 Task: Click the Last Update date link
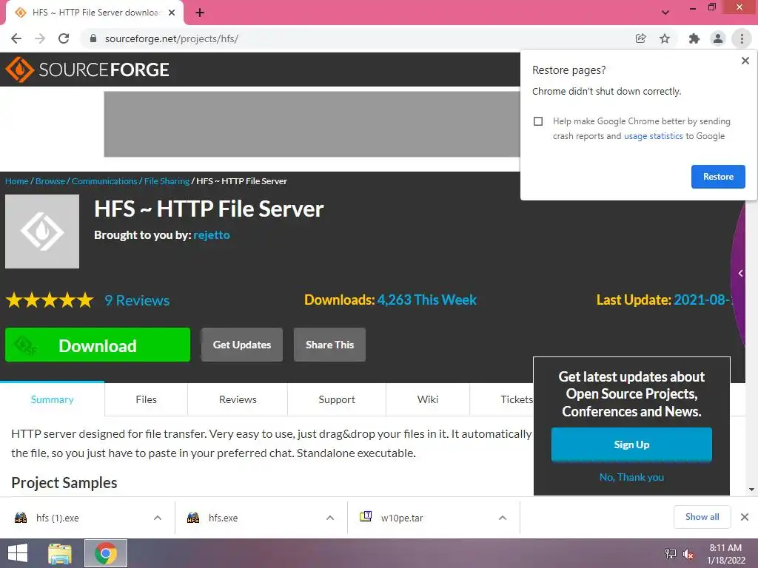(702, 300)
